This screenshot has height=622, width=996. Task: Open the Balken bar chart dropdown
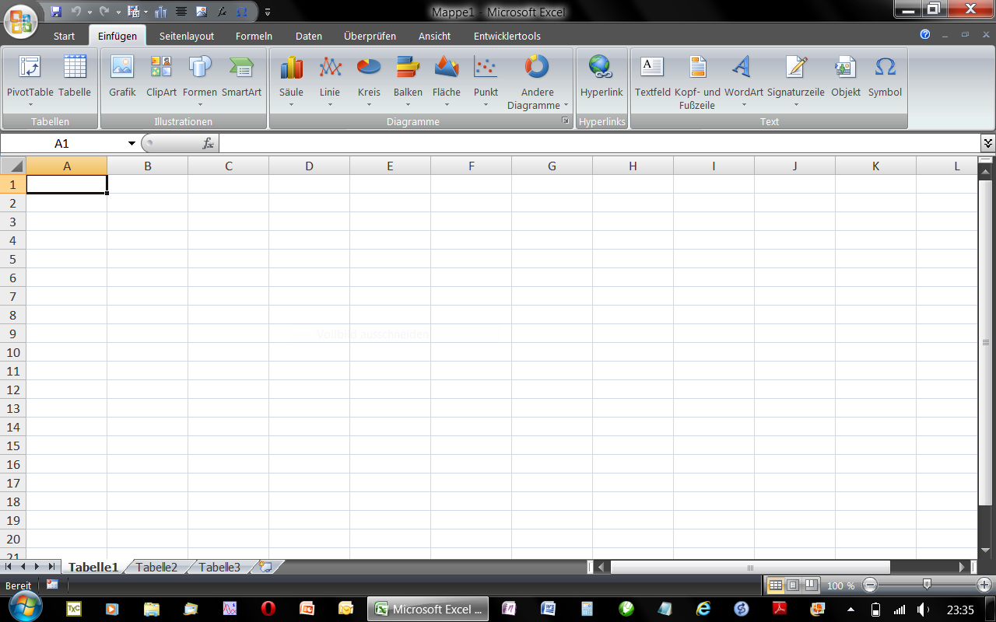pos(408,81)
